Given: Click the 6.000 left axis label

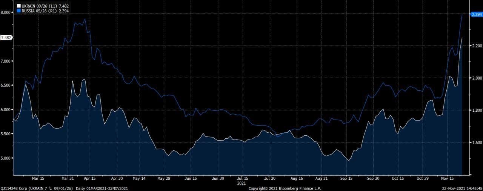Looking at the screenshot, I should click(6, 110).
